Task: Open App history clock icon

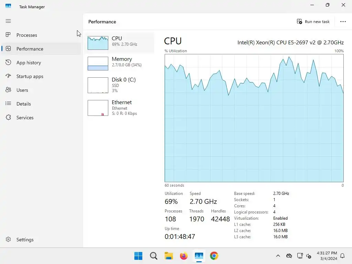Action: click(x=8, y=63)
